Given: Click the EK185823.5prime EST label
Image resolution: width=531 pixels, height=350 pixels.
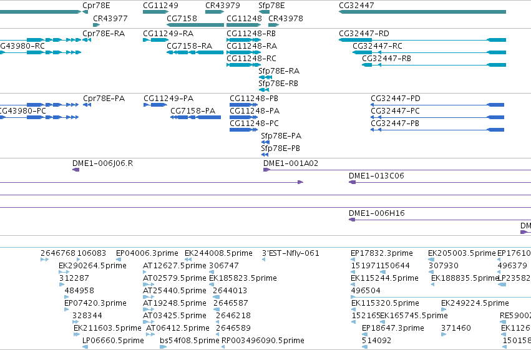Looking at the screenshot, I should point(243,278).
